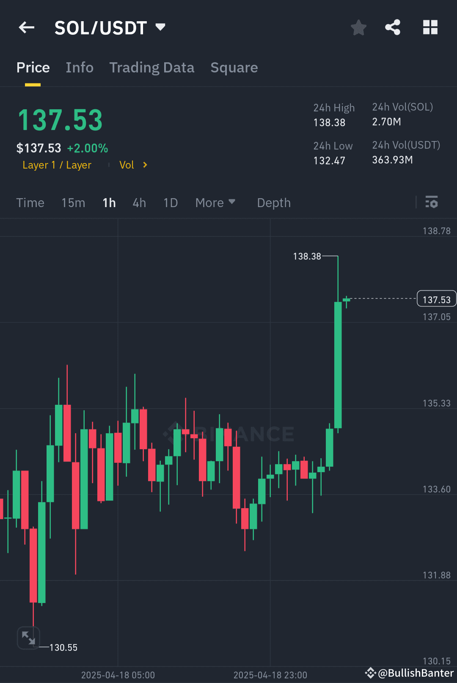Toggle the favorite star for SOL/USDT
This screenshot has width=457, height=683.
tap(358, 27)
